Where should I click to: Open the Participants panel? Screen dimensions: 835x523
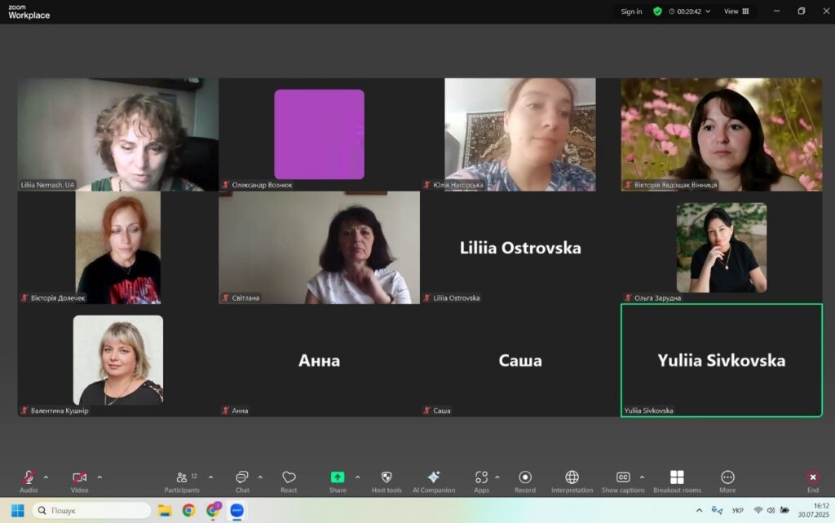point(183,478)
